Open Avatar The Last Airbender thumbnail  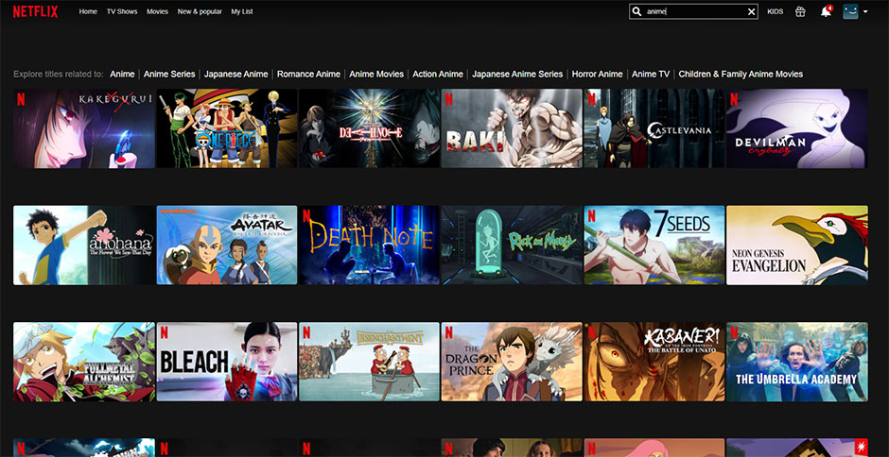[x=227, y=245]
